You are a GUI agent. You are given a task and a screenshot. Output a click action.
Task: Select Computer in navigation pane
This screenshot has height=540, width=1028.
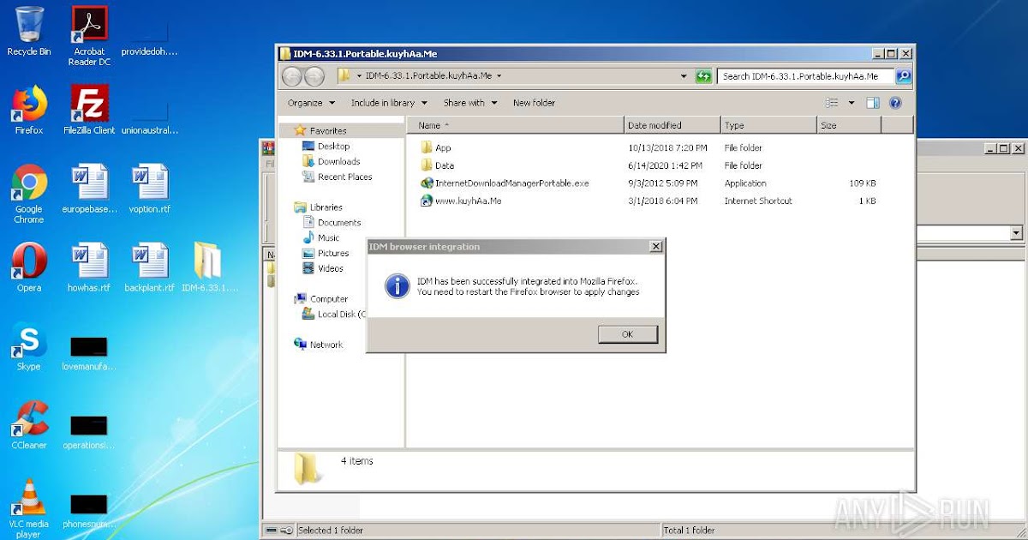tap(321, 299)
